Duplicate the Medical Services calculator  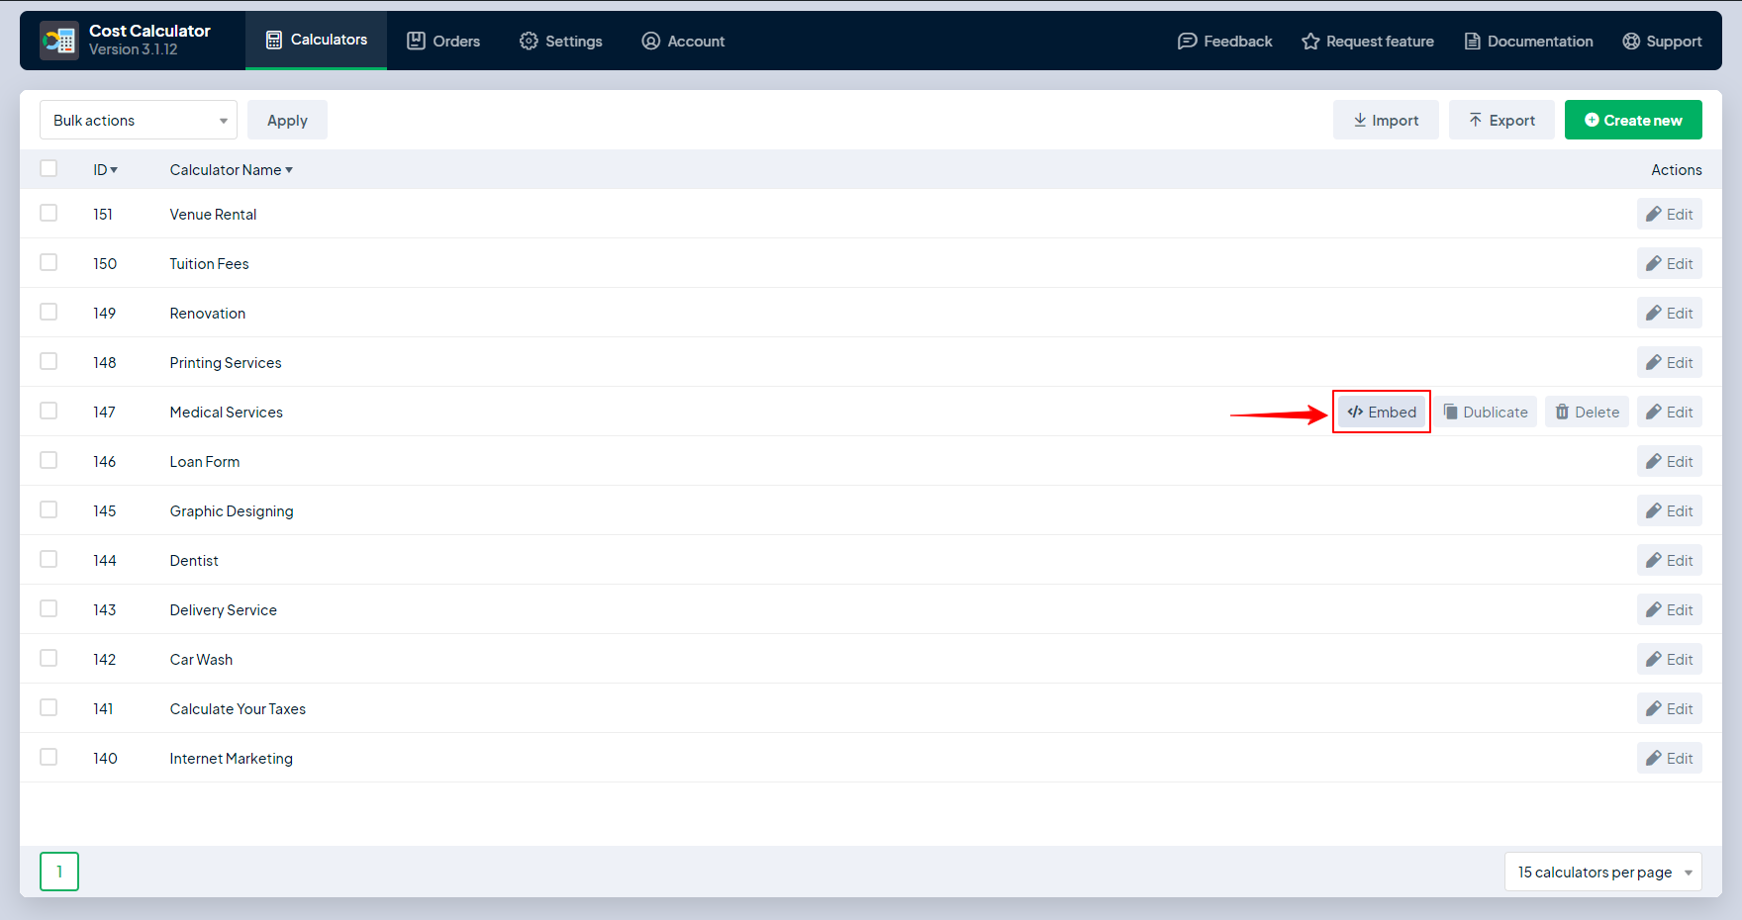(1486, 412)
